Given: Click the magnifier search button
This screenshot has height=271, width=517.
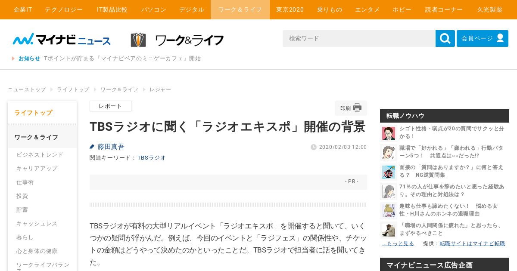Looking at the screenshot, I should pos(445,38).
